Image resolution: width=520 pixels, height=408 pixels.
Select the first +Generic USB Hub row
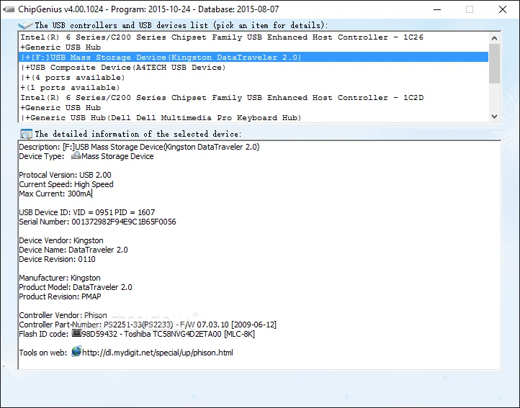tap(254, 47)
